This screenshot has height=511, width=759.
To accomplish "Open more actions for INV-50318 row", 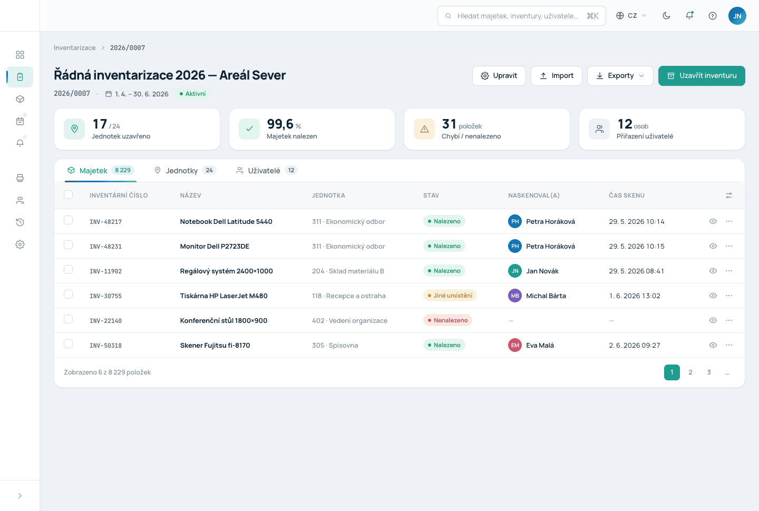I will tap(729, 345).
